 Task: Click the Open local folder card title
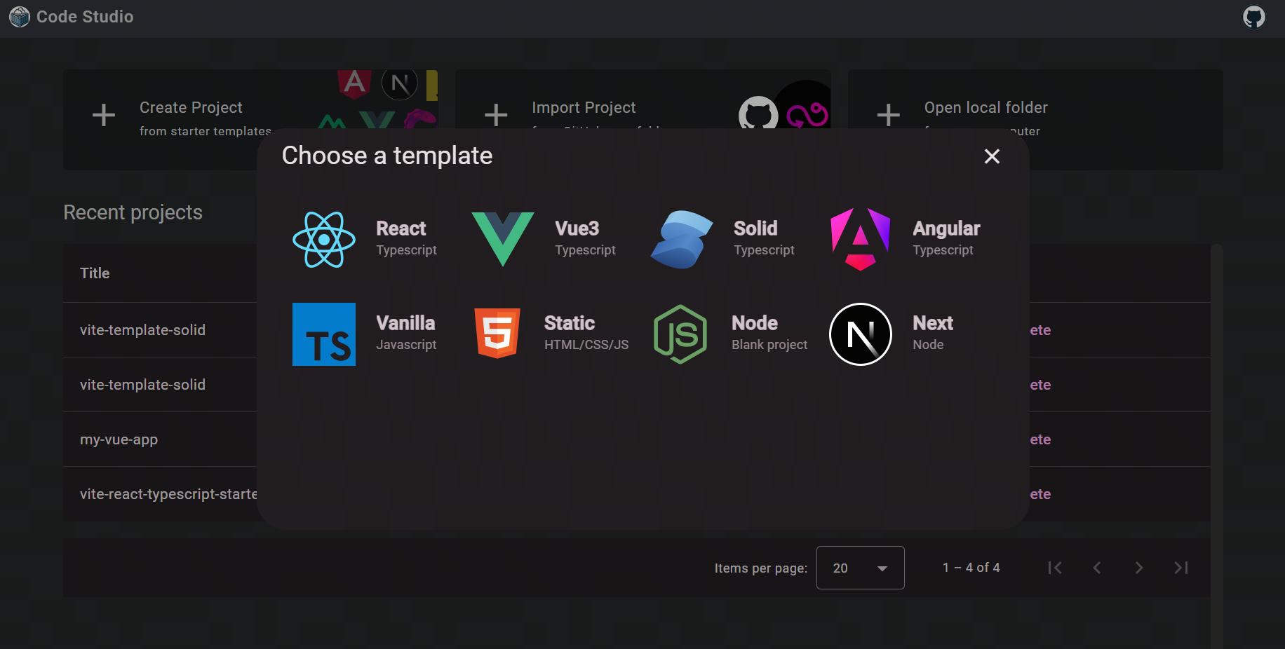point(986,107)
